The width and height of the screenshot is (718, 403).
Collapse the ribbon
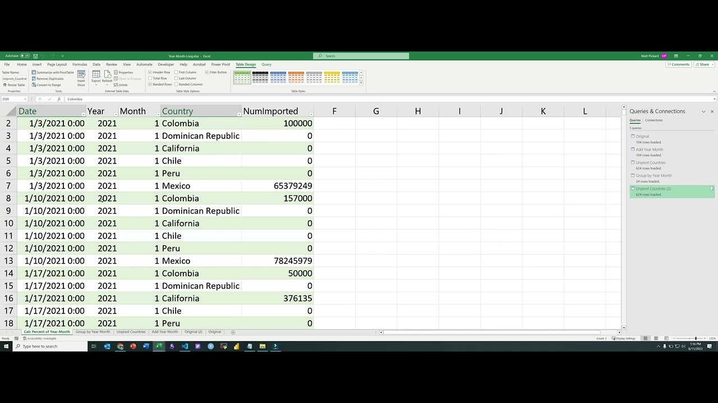point(714,91)
